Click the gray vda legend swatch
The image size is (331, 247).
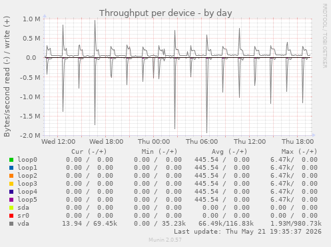point(11,224)
